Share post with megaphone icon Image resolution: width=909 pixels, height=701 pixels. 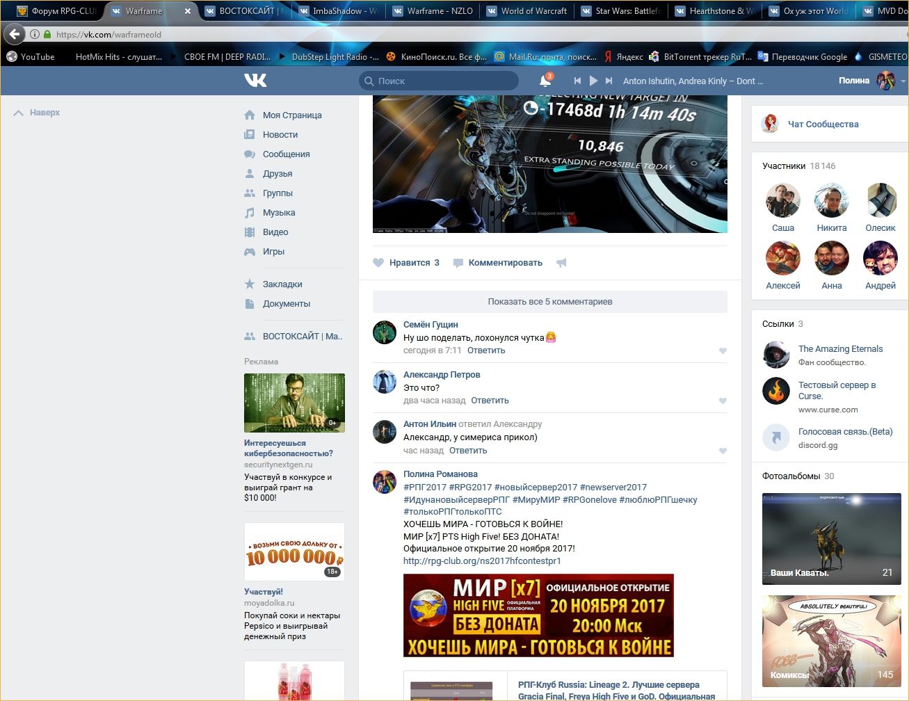pos(561,263)
